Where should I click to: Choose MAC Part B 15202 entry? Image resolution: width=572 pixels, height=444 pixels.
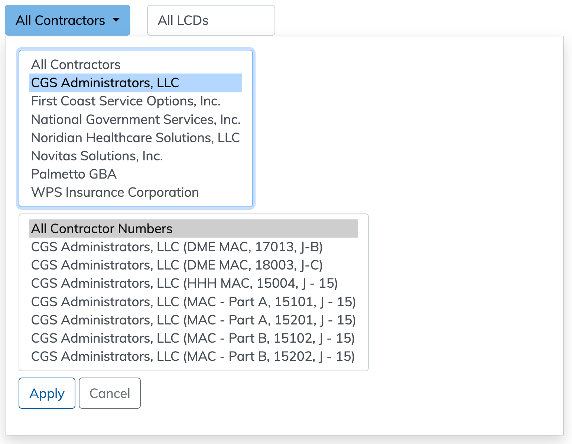[193, 356]
